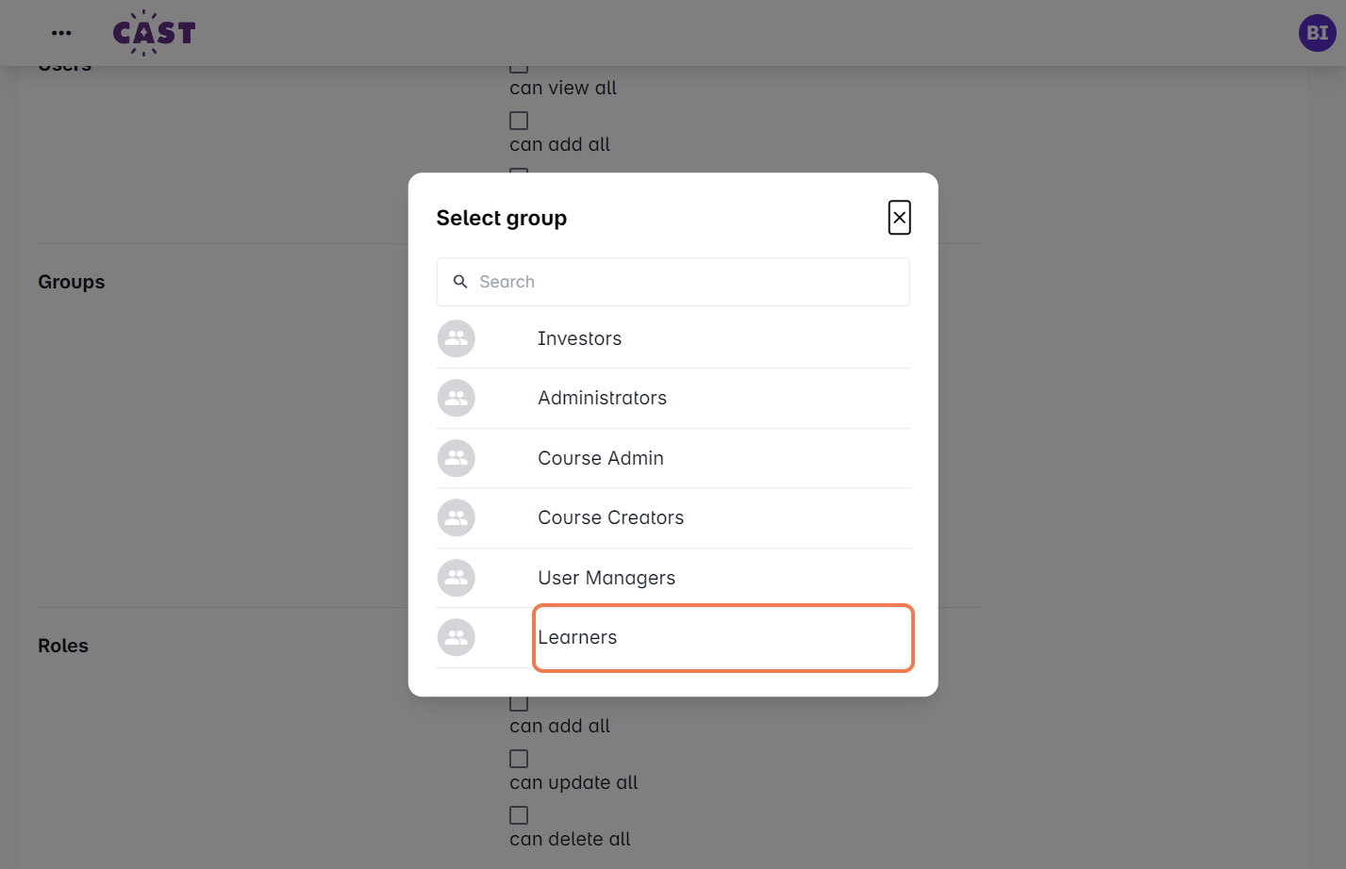Select the Administrators group
Viewport: 1346px width, 869px height.
[x=602, y=398]
